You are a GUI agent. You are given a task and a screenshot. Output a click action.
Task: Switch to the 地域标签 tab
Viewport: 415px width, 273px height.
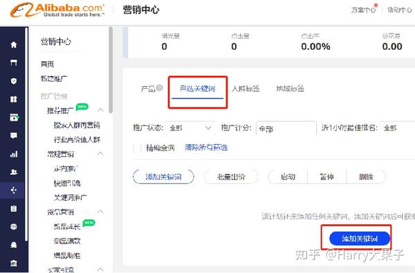[290, 89]
